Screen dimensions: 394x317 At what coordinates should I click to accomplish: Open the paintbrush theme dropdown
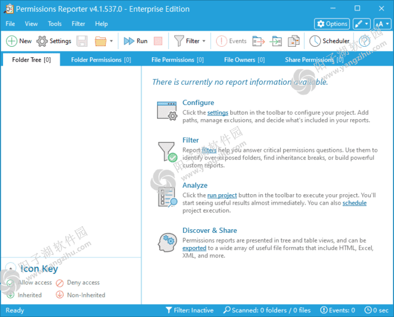coord(361,24)
